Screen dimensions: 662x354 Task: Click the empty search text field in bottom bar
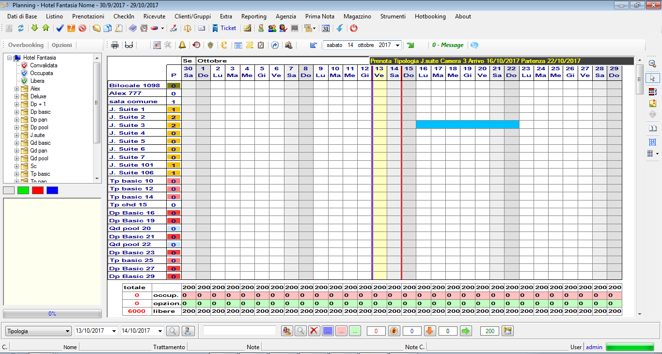point(239,330)
